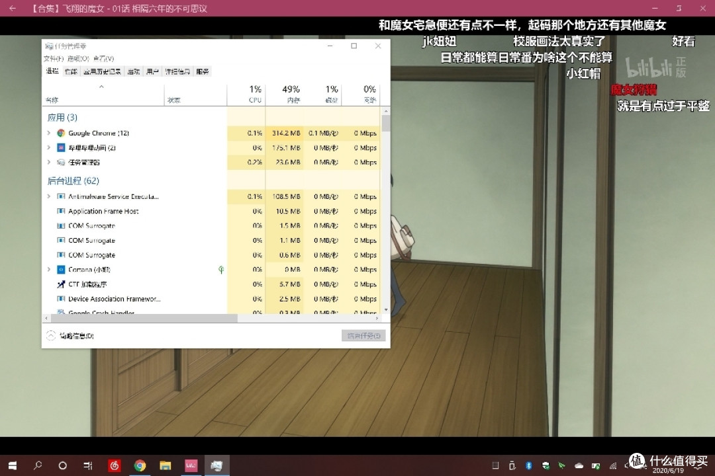Click the green leaf suspended-status icon
Screen dimensions: 715x476
[221, 270]
